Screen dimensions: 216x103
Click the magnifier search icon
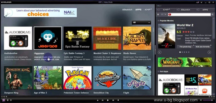tap(213, 15)
